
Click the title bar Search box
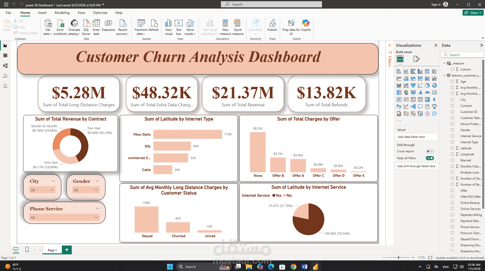pyautogui.click(x=271, y=4)
